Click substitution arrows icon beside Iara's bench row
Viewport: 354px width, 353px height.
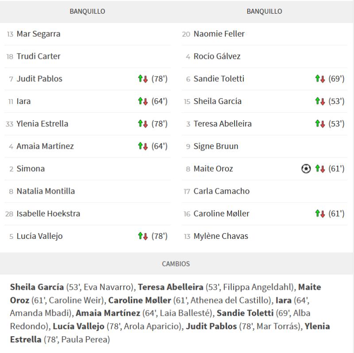(x=142, y=101)
